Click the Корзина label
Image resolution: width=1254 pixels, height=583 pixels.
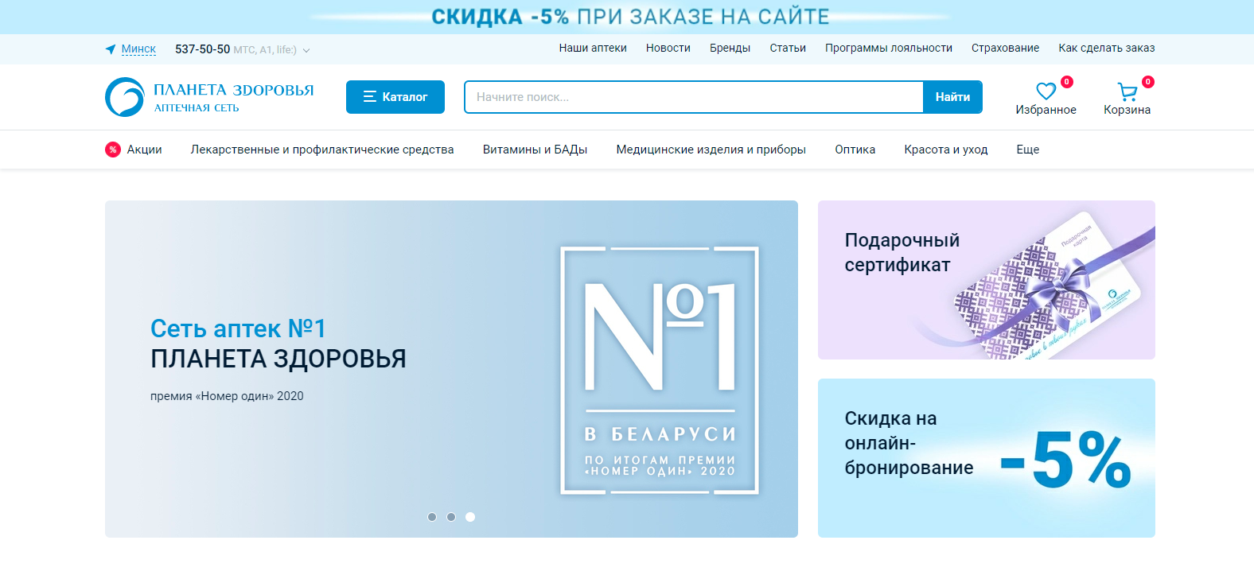pyautogui.click(x=1127, y=110)
